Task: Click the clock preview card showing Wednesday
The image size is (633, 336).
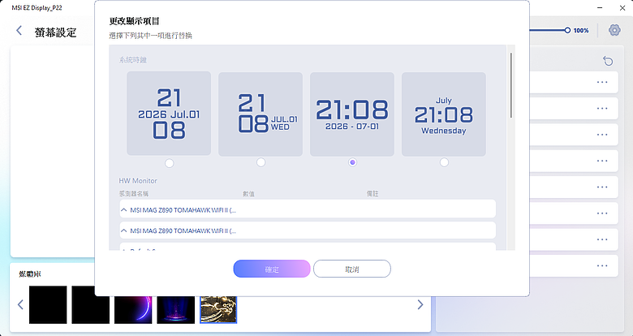Action: 444,114
